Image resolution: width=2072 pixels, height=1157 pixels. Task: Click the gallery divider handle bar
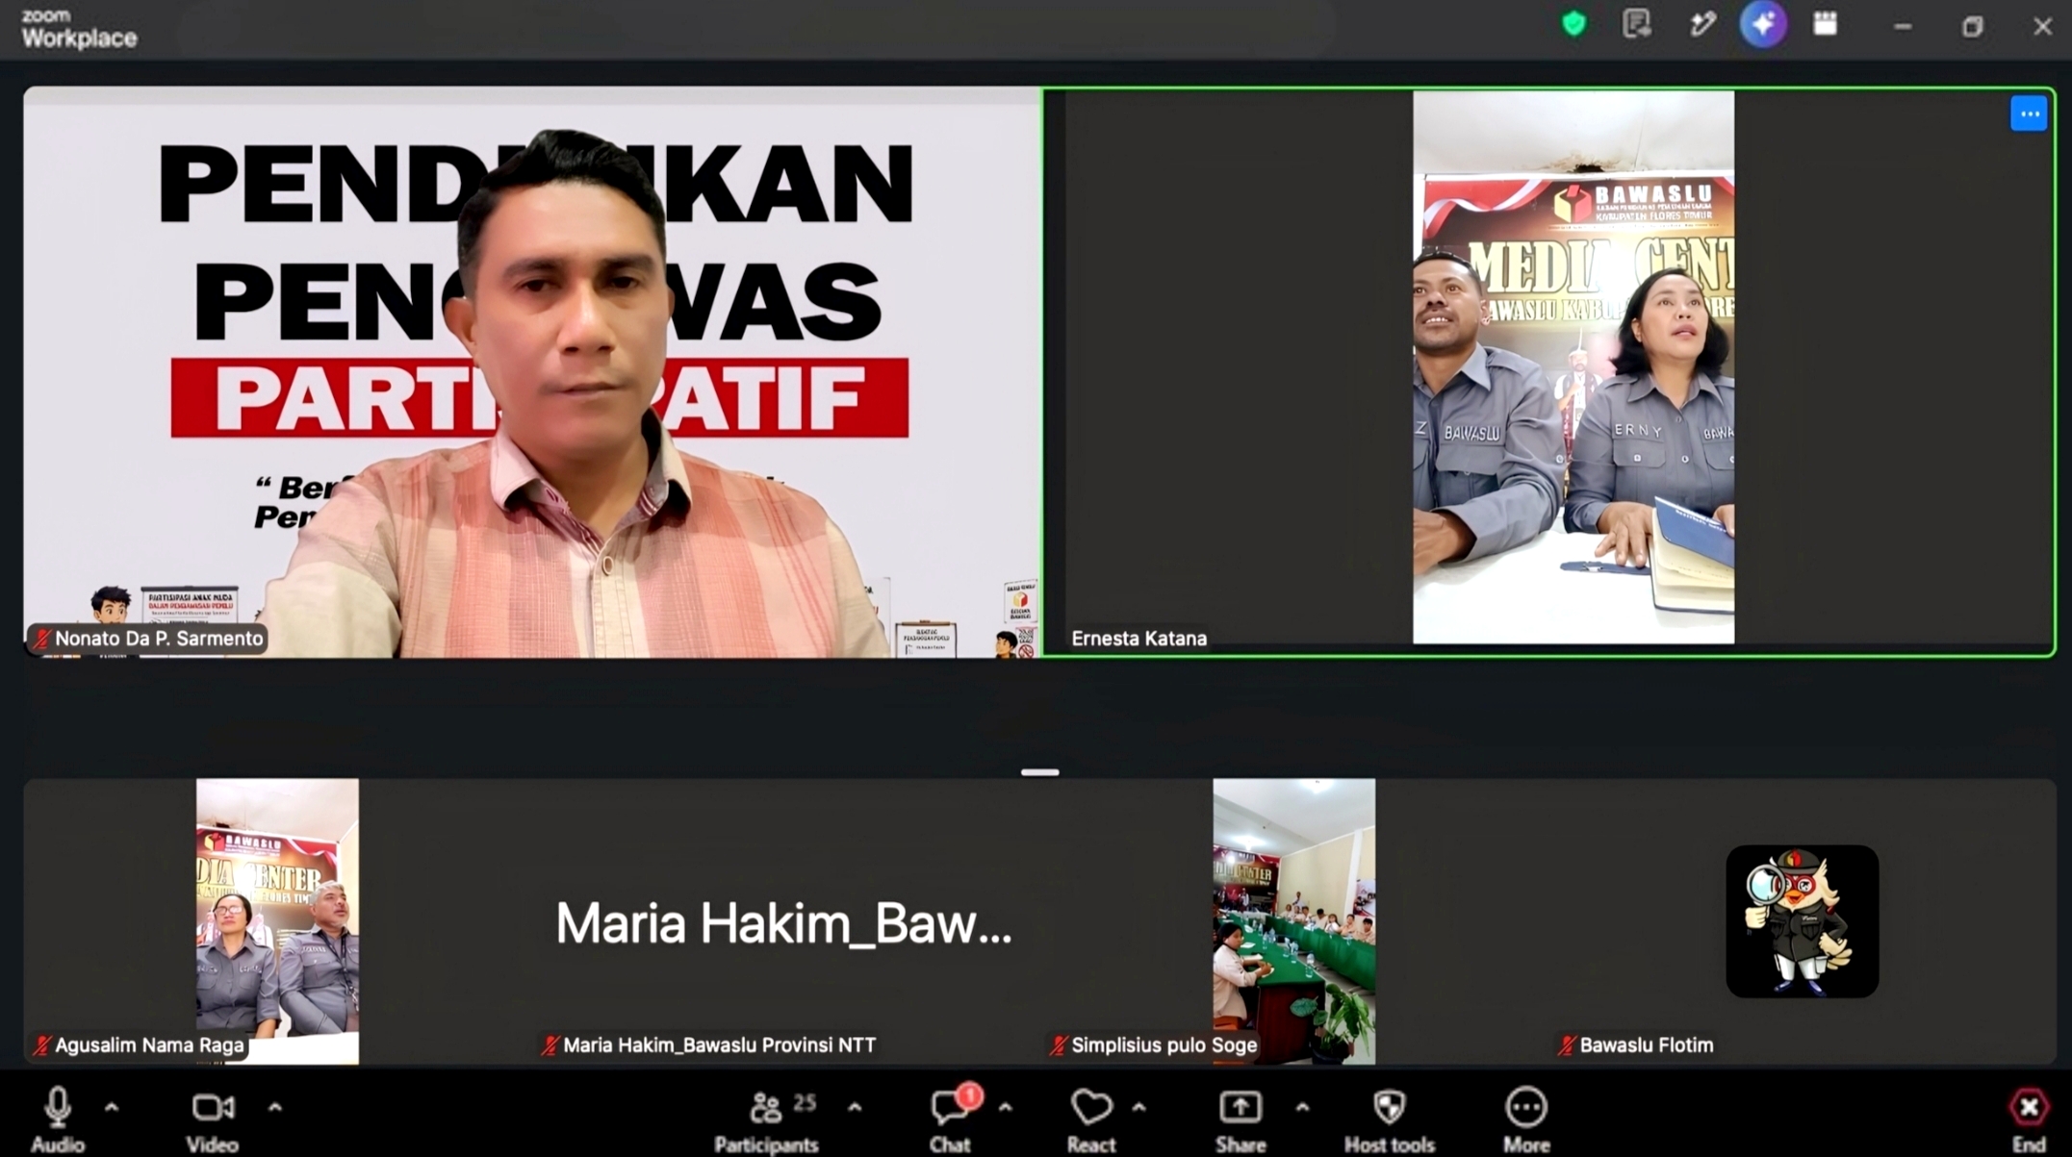pyautogui.click(x=1039, y=772)
